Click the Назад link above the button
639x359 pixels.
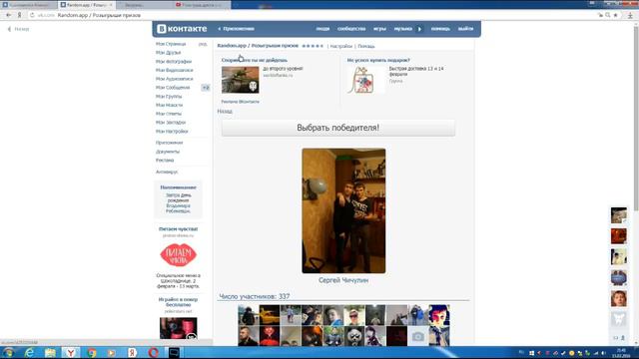coord(225,111)
